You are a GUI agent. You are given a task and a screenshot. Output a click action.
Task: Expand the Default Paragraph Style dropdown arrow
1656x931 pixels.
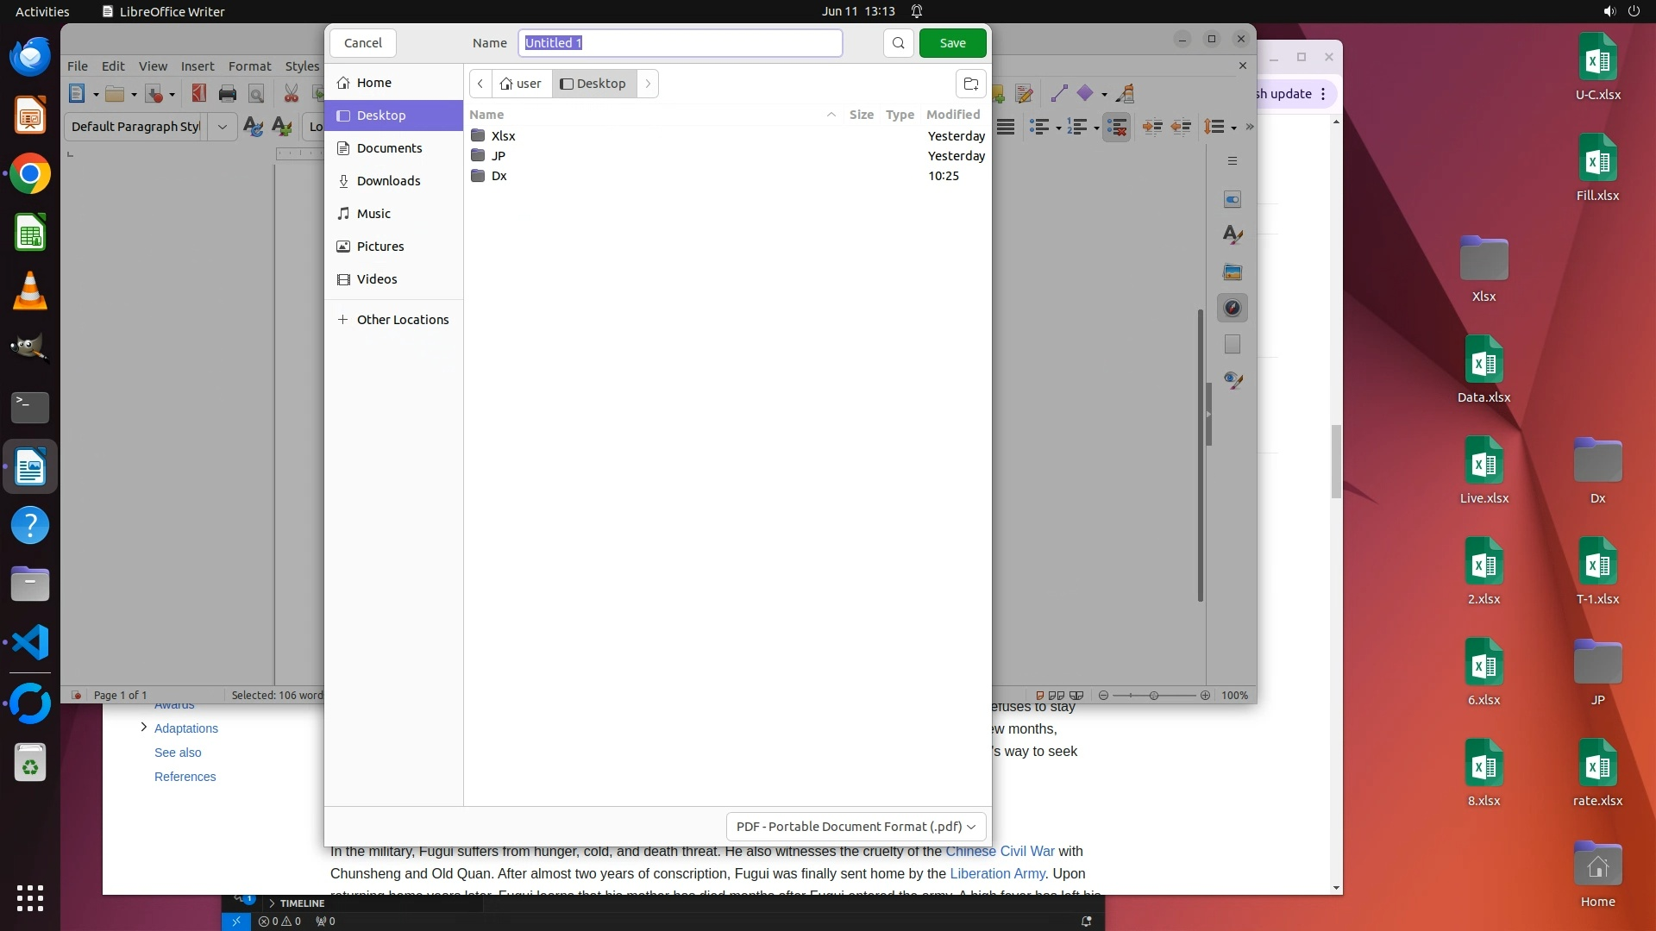222,127
